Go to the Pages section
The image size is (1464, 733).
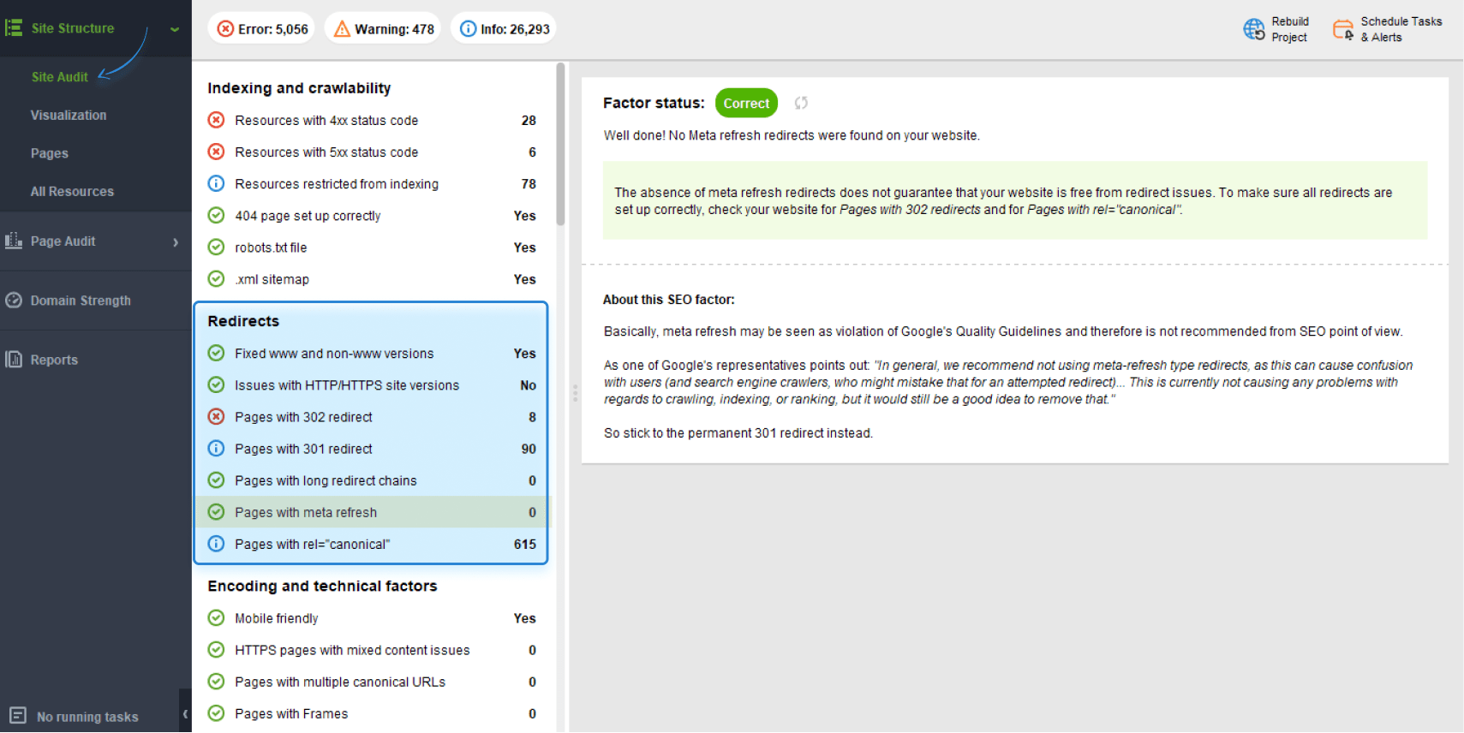(x=49, y=154)
